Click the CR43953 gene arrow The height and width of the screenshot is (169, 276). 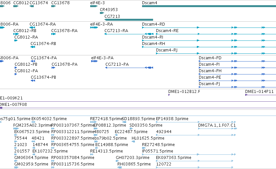coord(102,13)
